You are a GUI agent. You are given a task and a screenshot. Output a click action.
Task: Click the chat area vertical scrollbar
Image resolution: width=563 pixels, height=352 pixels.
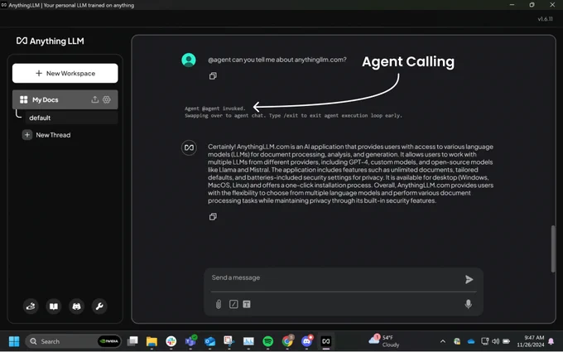coord(553,248)
